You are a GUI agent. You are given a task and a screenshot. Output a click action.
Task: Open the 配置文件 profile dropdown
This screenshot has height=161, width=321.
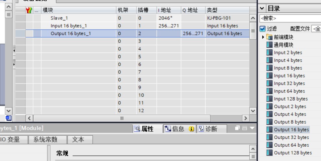pos(315,29)
